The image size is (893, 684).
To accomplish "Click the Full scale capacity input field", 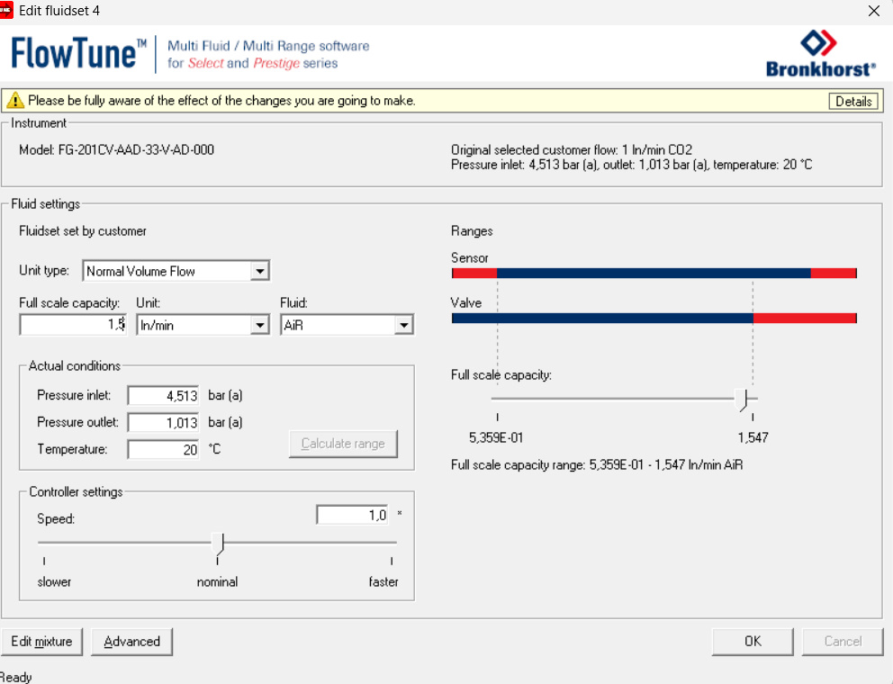I will [x=72, y=325].
